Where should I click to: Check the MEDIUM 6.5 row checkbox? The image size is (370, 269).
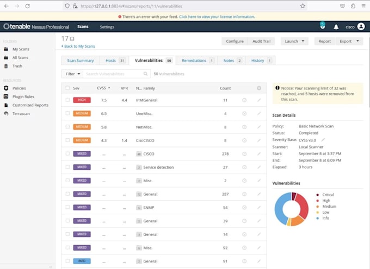(x=67, y=113)
